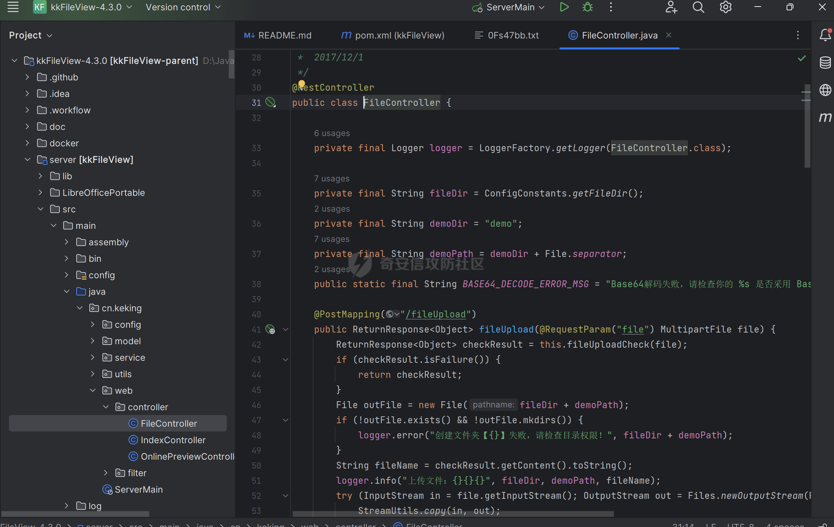Collapse the controller package

tap(105, 407)
